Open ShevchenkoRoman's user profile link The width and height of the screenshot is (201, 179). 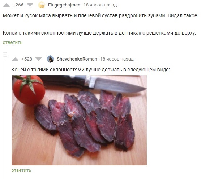click(x=77, y=59)
